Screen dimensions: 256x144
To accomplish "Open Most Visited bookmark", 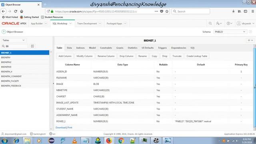I will tap(10, 17).
